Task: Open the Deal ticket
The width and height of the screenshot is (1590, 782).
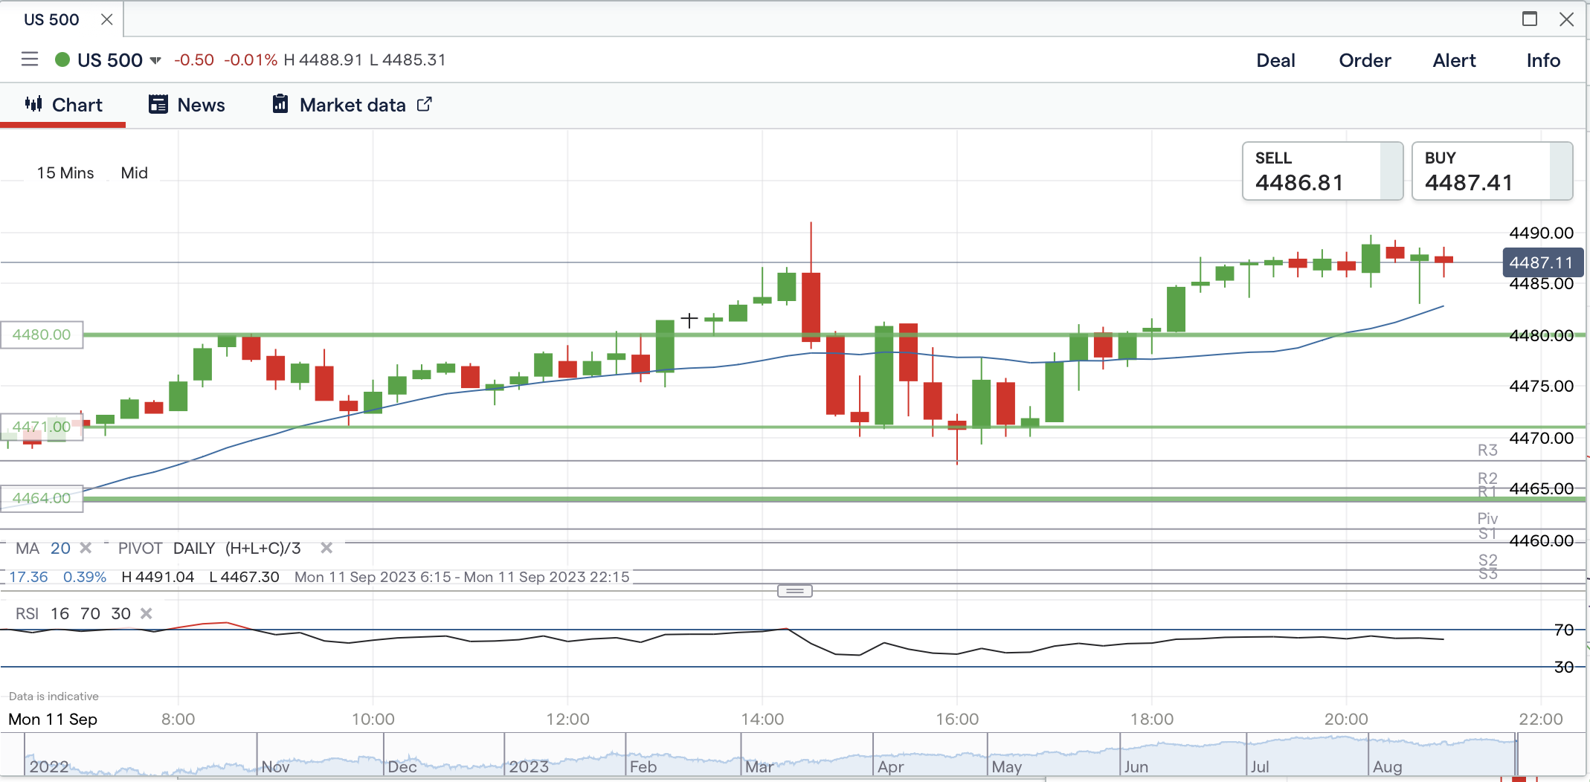Action: pyautogui.click(x=1276, y=61)
